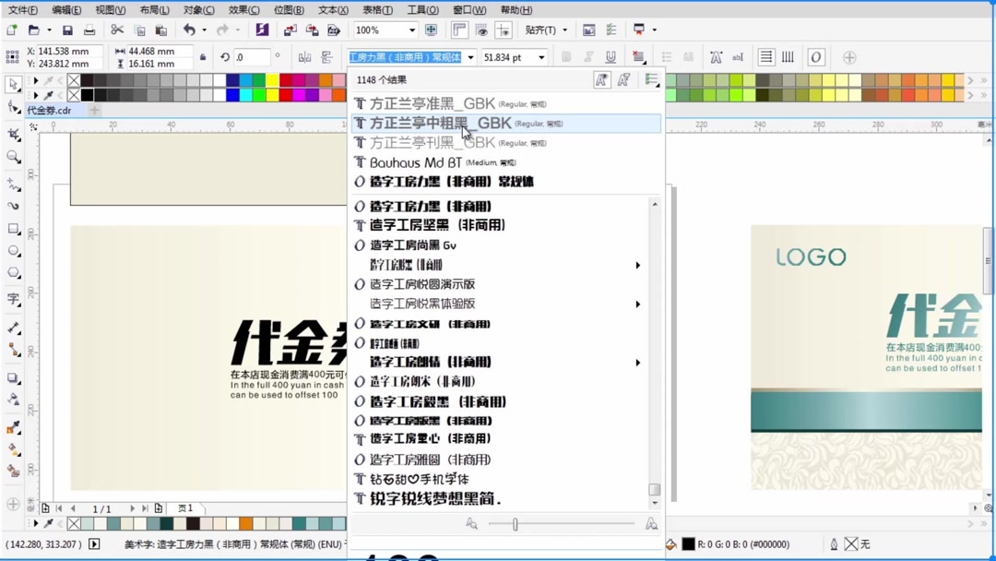Open the font size dropdown showing 51.834 pt
This screenshot has width=996, height=561.
[x=543, y=56]
